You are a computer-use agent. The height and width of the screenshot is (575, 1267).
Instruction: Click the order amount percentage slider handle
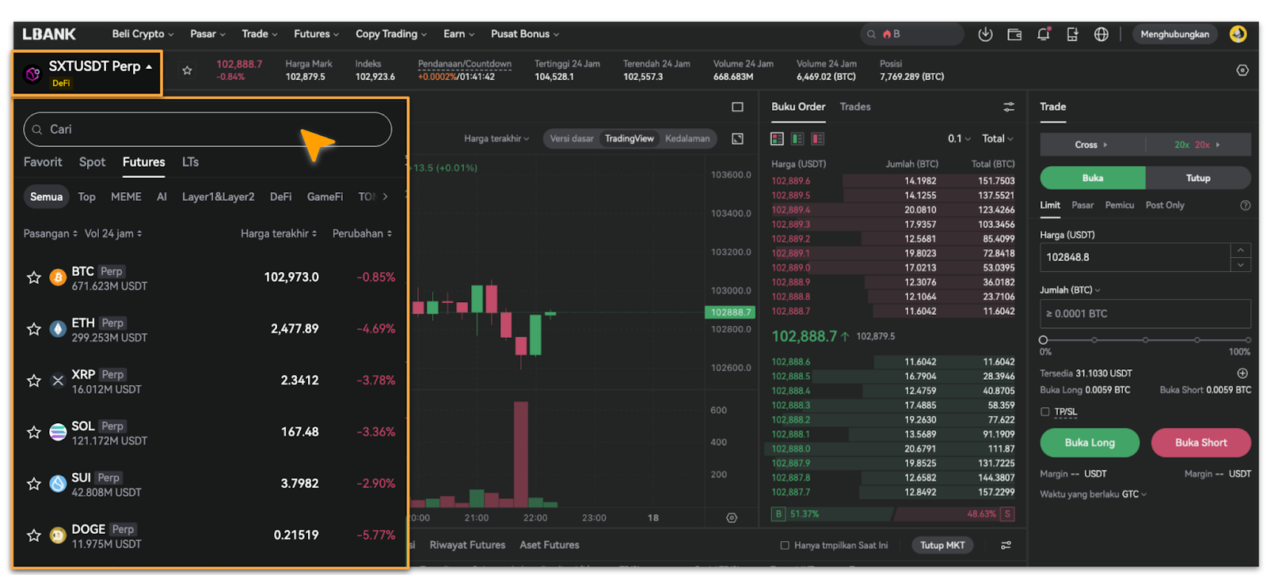(1044, 340)
